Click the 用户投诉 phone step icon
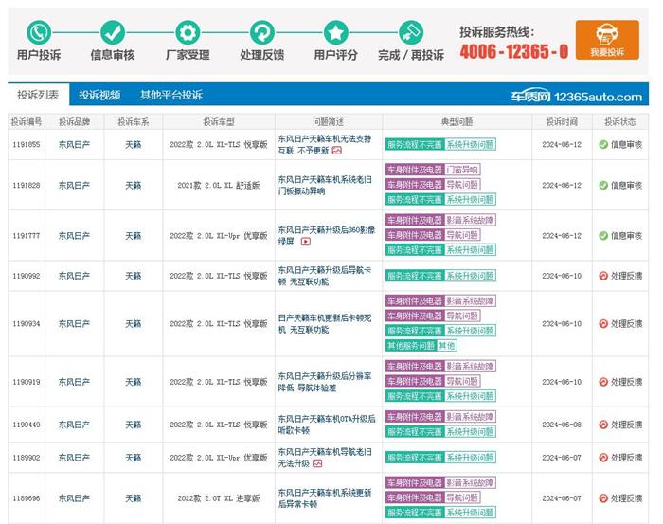Image resolution: width=663 pixels, height=524 pixels. coord(39,32)
